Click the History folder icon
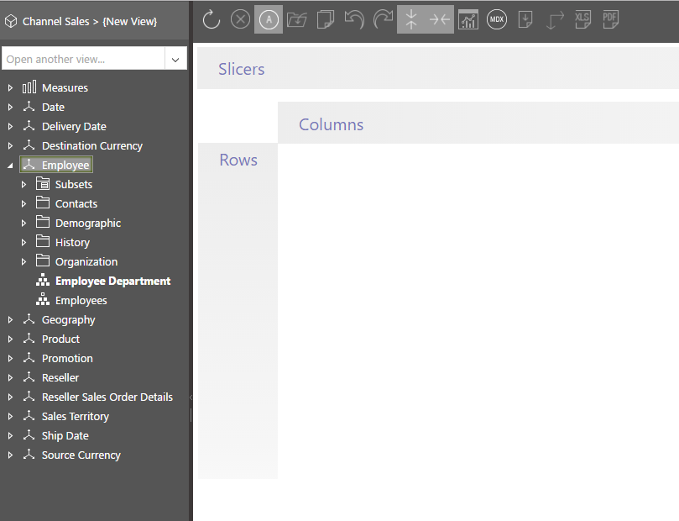This screenshot has height=521, width=679. click(43, 241)
